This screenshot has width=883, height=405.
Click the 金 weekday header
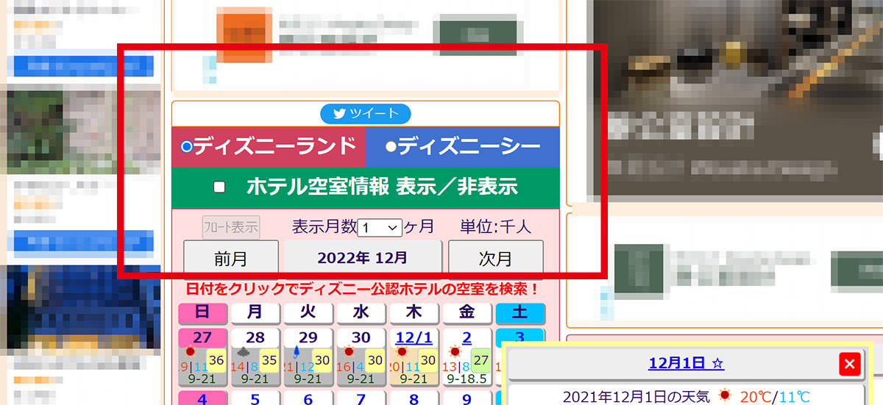coord(467,312)
